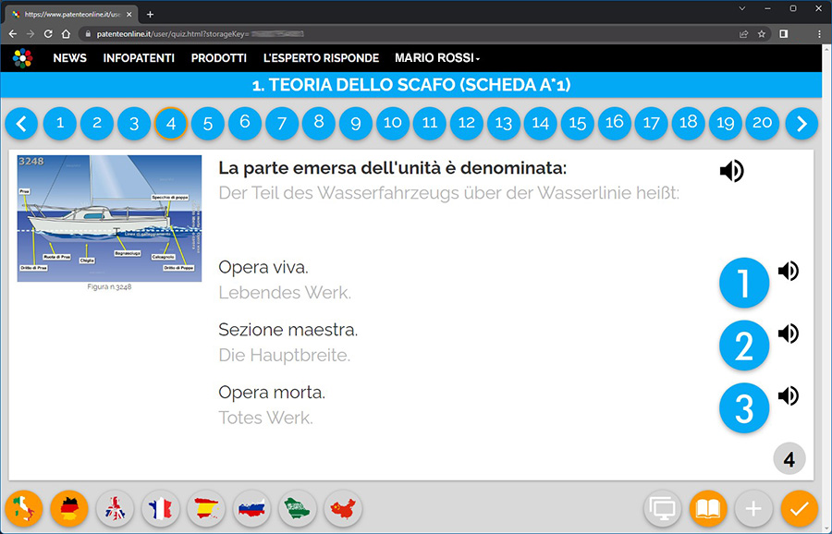Play audio for answer Sezione maestra
Screen dimensions: 832x534
(x=788, y=334)
